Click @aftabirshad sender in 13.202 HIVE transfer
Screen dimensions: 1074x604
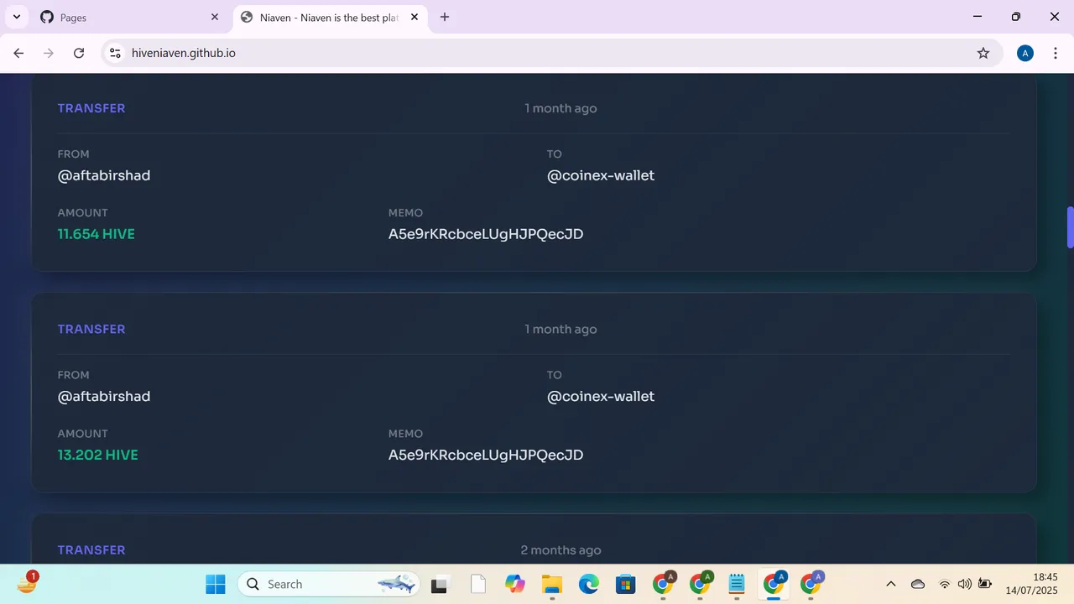[x=104, y=396]
